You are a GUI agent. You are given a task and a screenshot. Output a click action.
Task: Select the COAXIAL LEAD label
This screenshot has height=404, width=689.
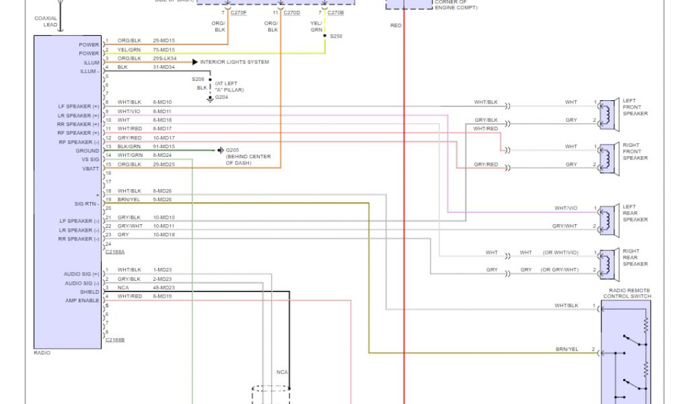pos(46,22)
